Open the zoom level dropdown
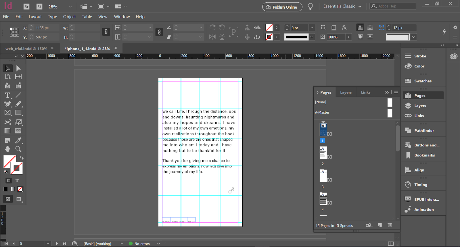This screenshot has height=247, width=460. point(71,7)
